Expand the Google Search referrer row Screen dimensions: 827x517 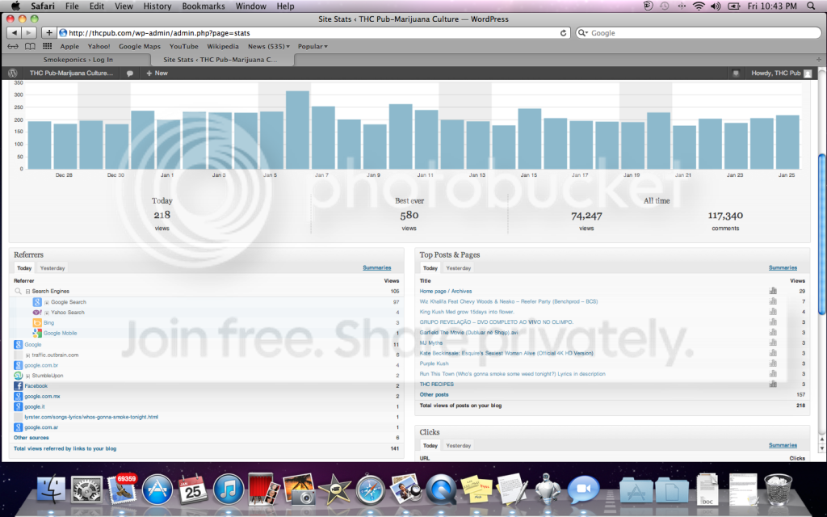click(46, 302)
